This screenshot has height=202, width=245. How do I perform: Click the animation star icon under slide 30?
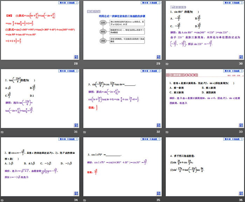click(x=167, y=63)
